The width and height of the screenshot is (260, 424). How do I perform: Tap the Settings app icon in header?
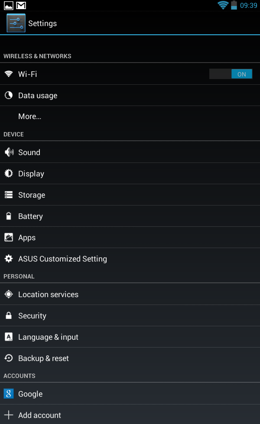[16, 23]
